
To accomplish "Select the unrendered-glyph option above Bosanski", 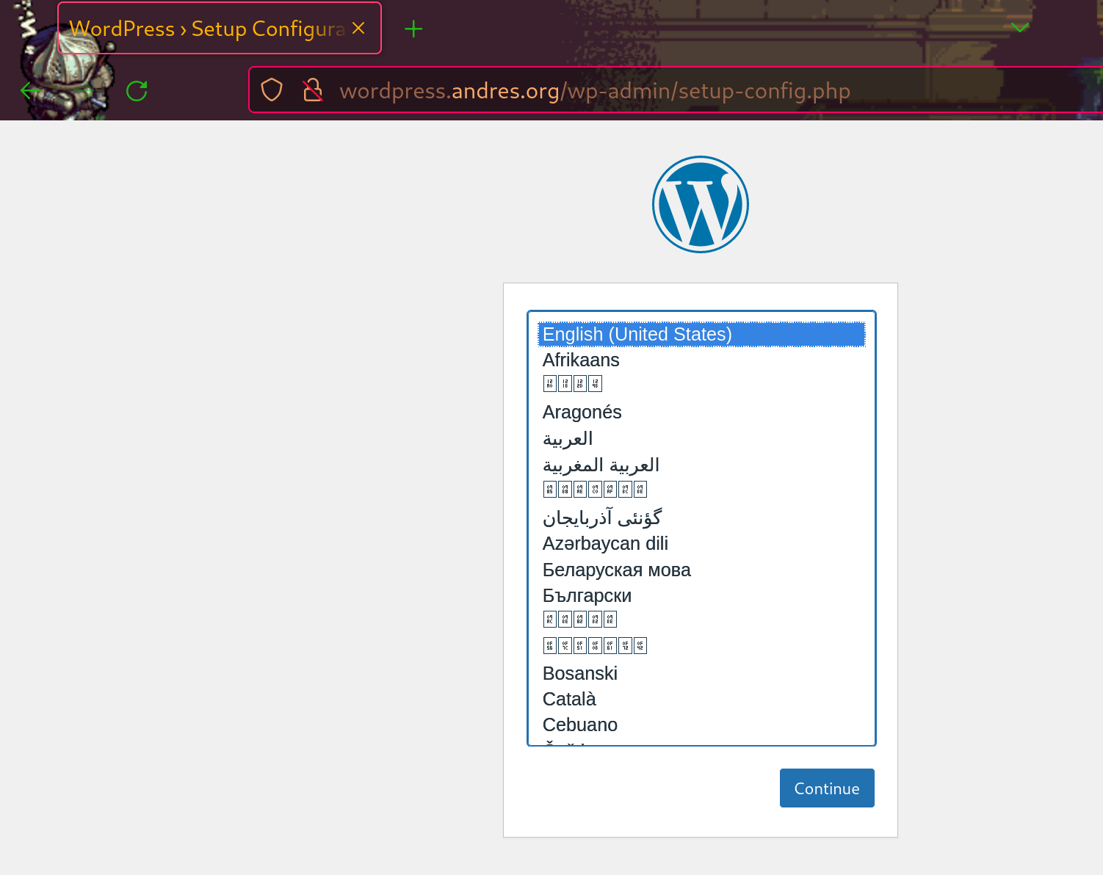I will point(701,646).
